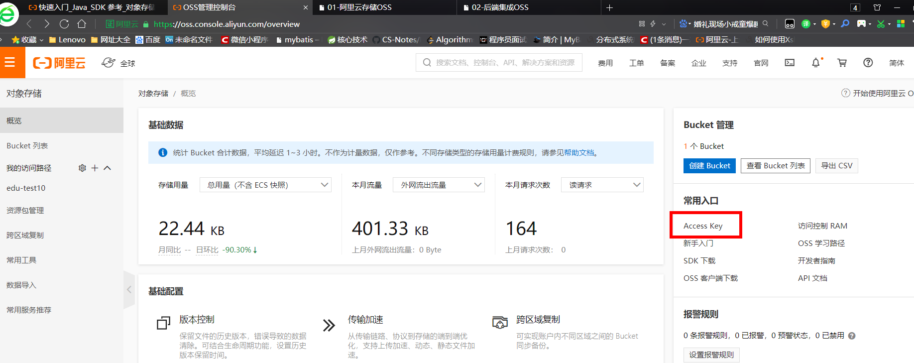Open the help question mark icon in header

coord(868,63)
